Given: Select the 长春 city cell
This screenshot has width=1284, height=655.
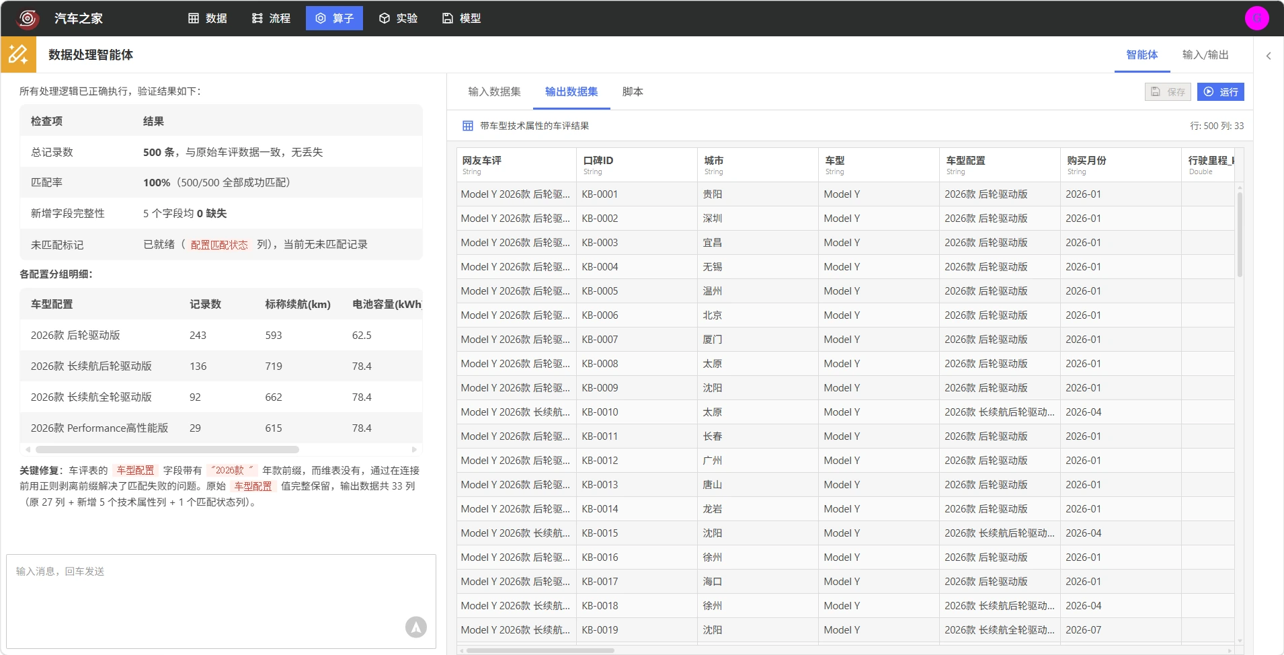Looking at the screenshot, I should pos(758,436).
